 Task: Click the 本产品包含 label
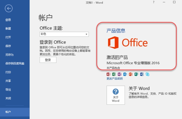(113, 68)
